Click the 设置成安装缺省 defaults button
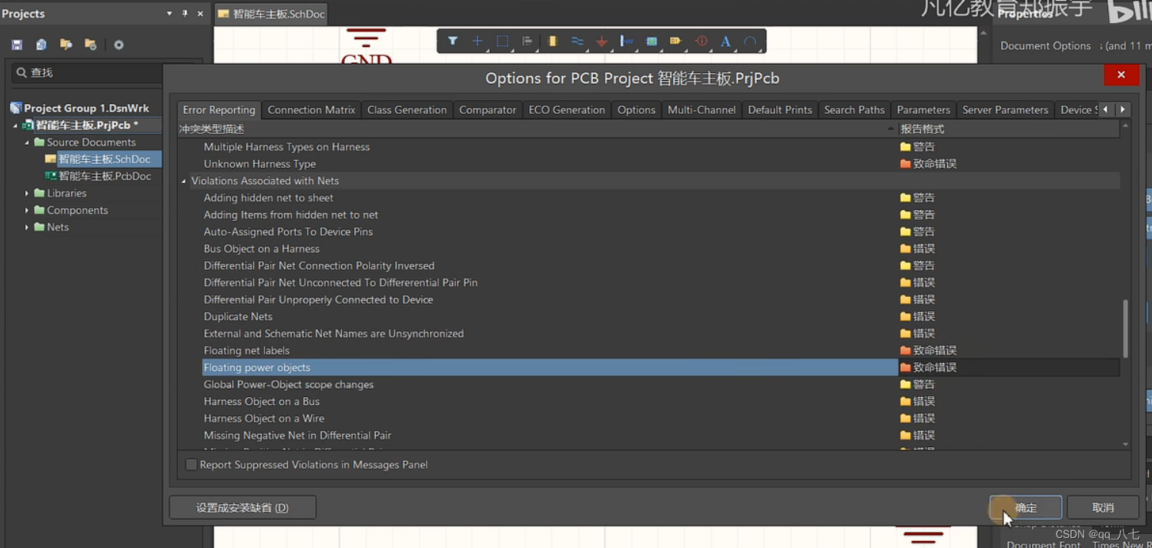The width and height of the screenshot is (1152, 548). pos(243,508)
